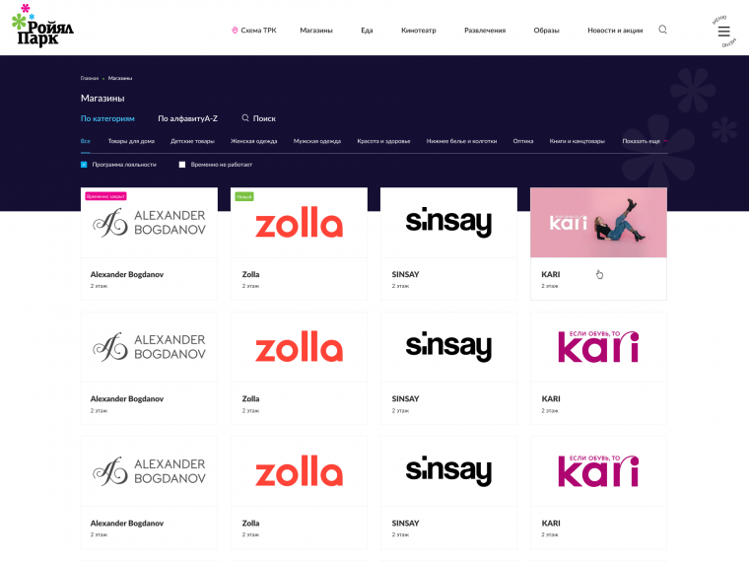Enable the Временно не работает checkbox
Image resolution: width=749 pixels, height=562 pixels.
(182, 165)
